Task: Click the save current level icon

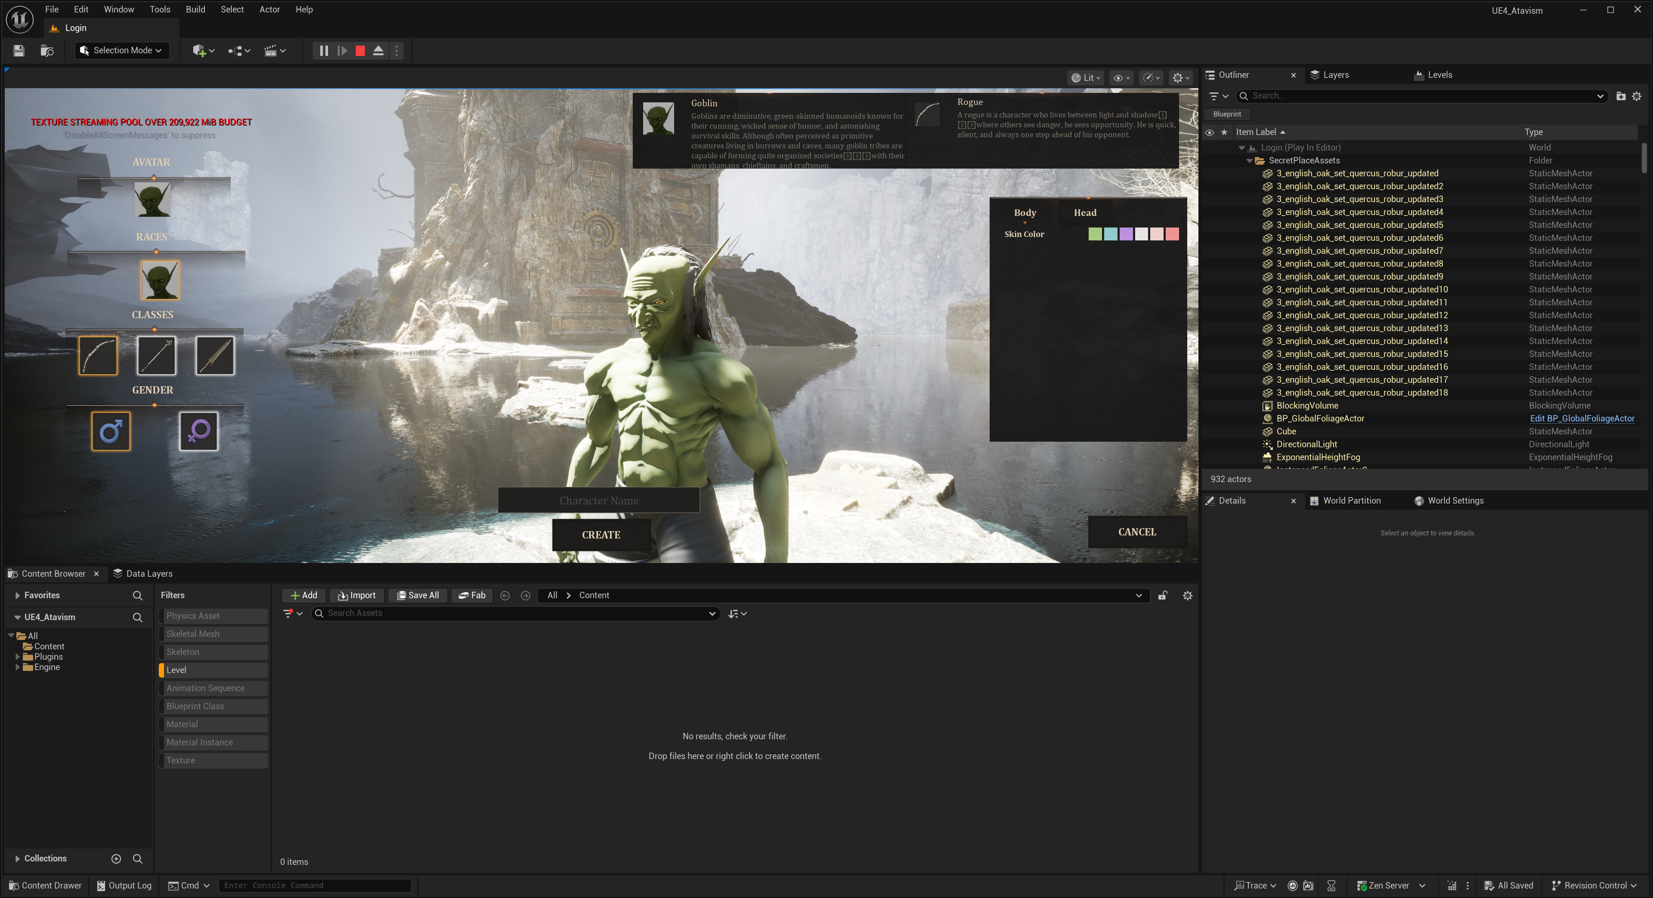Action: pyautogui.click(x=19, y=51)
